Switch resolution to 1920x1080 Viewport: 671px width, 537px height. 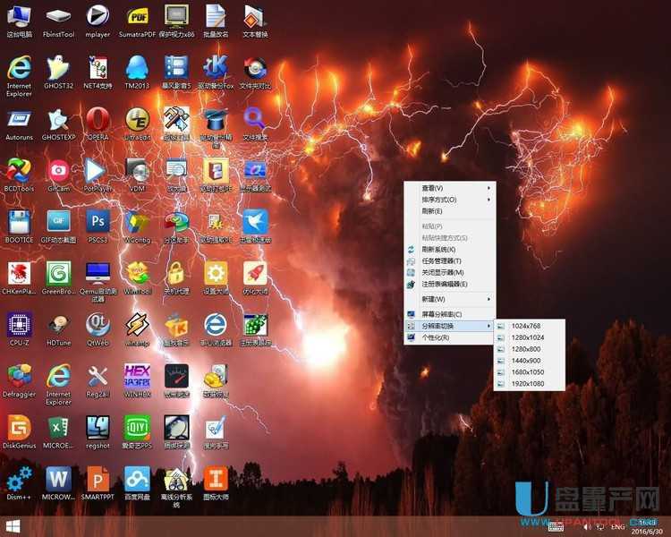click(530, 384)
